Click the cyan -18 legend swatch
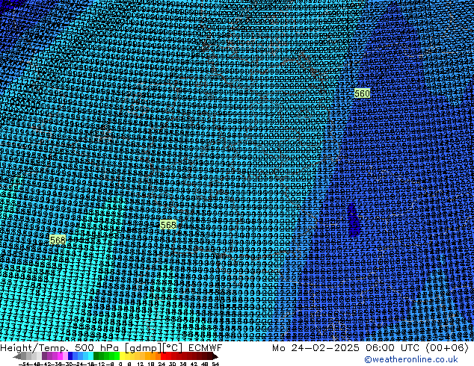Viewport: 474px width, 366px height. pyautogui.click(x=90, y=356)
